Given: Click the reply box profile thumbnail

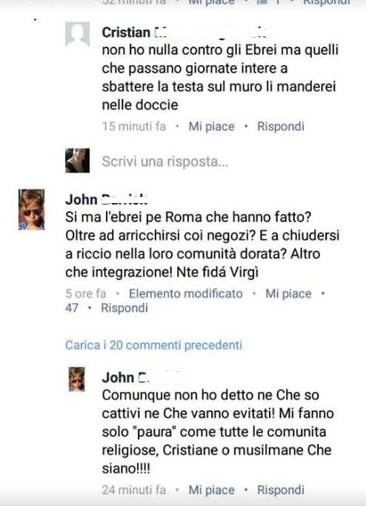Looking at the screenshot, I should [78, 161].
